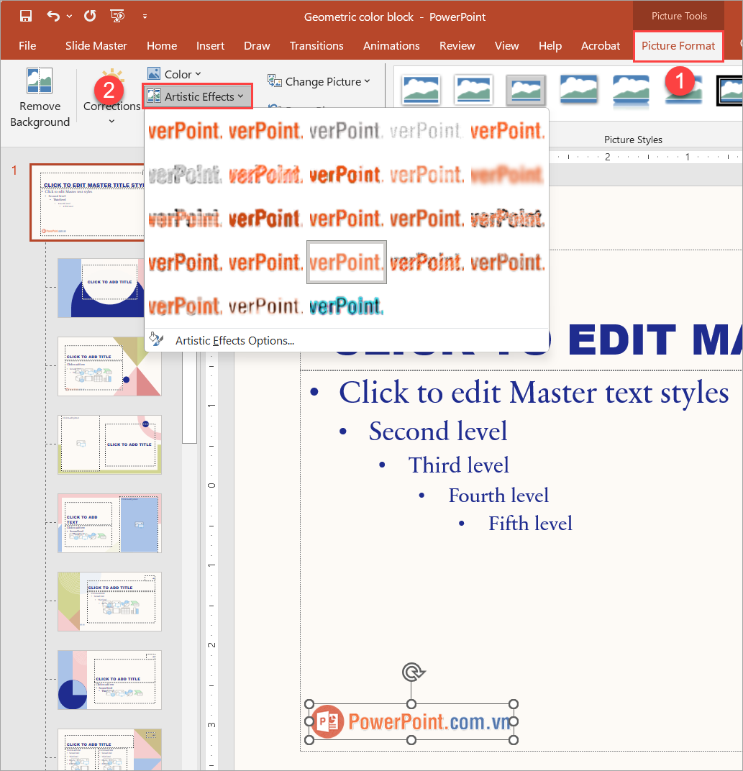
Task: Click the rotation handle above the logo picture
Action: 413,672
